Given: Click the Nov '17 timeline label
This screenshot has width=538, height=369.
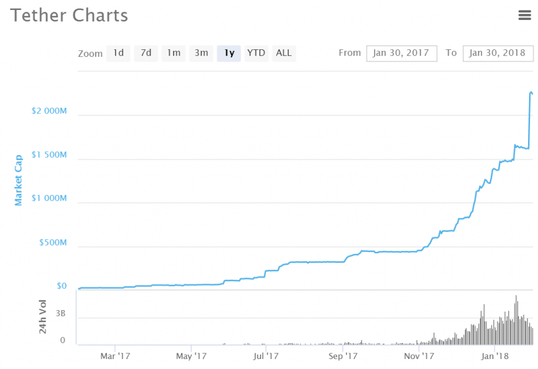Looking at the screenshot, I should tap(419, 356).
